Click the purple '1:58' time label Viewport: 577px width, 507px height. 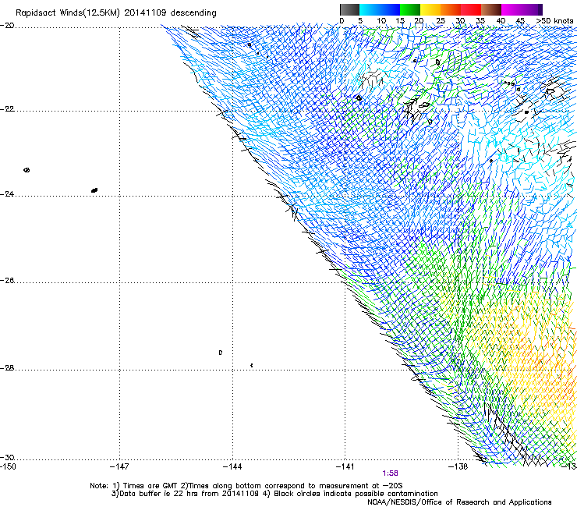click(390, 473)
